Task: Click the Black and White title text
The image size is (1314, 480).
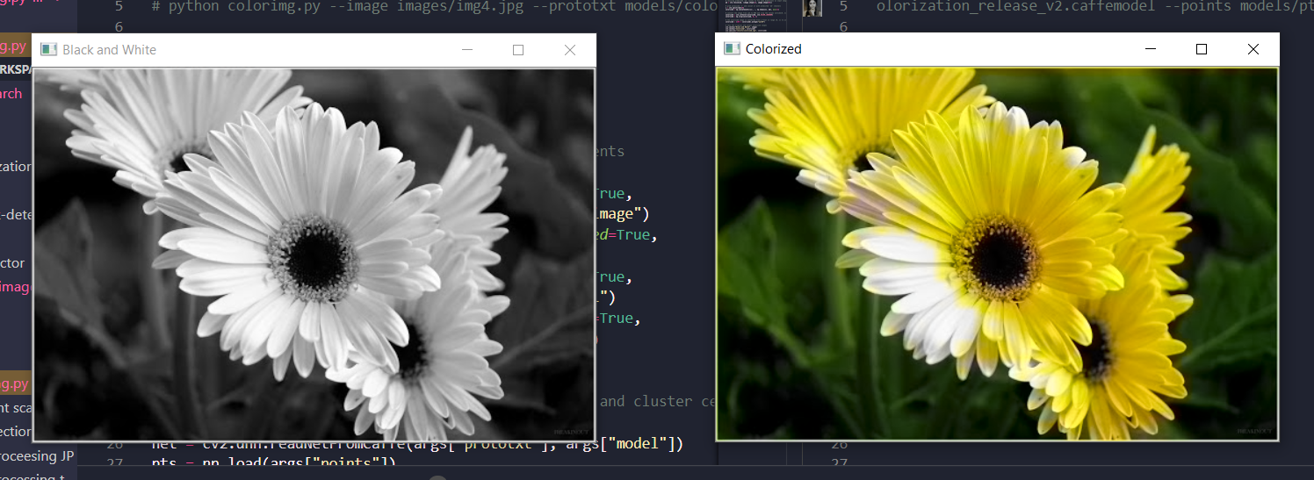Action: click(109, 50)
